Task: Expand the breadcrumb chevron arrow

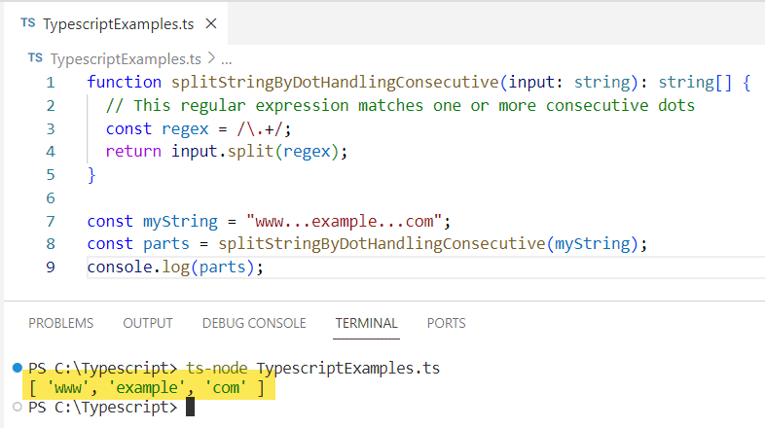Action: 211,58
